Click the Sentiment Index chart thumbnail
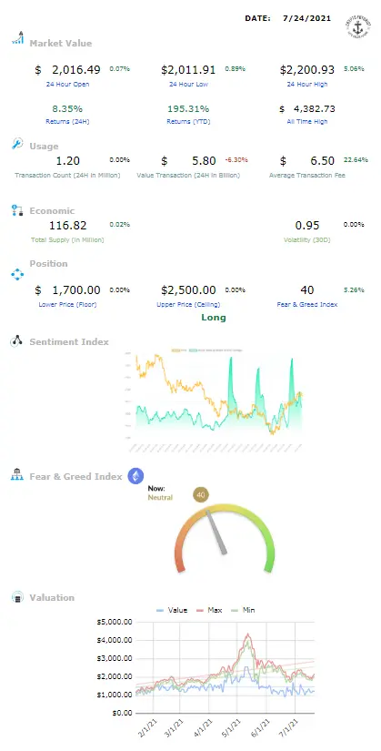The height and width of the screenshot is (751, 381). coord(214,401)
